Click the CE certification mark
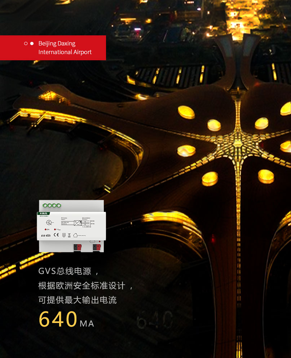The height and width of the screenshot is (358, 291). 56,235
